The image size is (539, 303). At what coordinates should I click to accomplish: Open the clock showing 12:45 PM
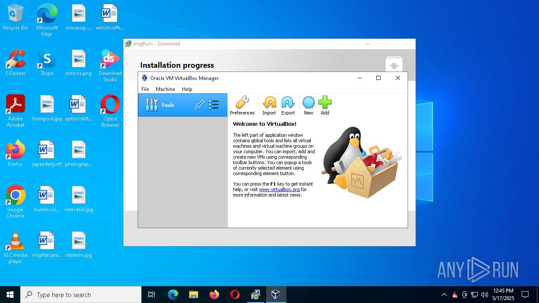click(503, 295)
